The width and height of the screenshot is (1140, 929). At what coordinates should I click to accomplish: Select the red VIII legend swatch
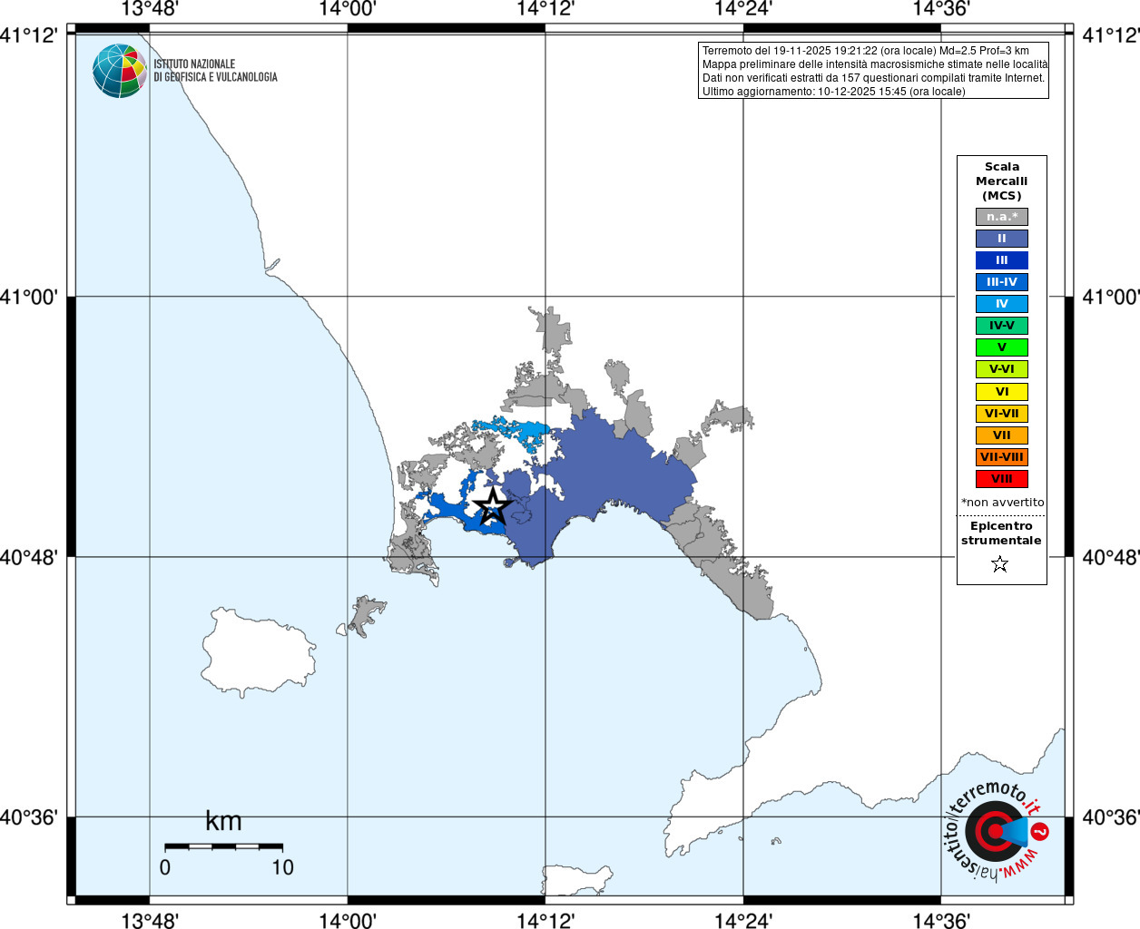pyautogui.click(x=1002, y=479)
